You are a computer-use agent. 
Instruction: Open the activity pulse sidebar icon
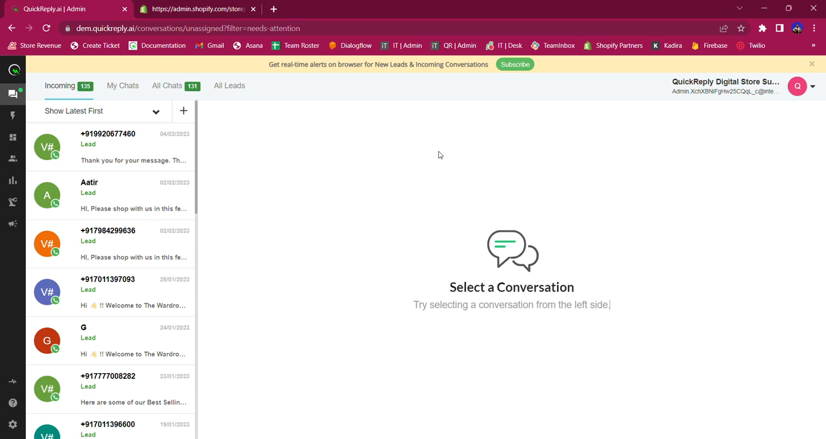click(x=13, y=381)
